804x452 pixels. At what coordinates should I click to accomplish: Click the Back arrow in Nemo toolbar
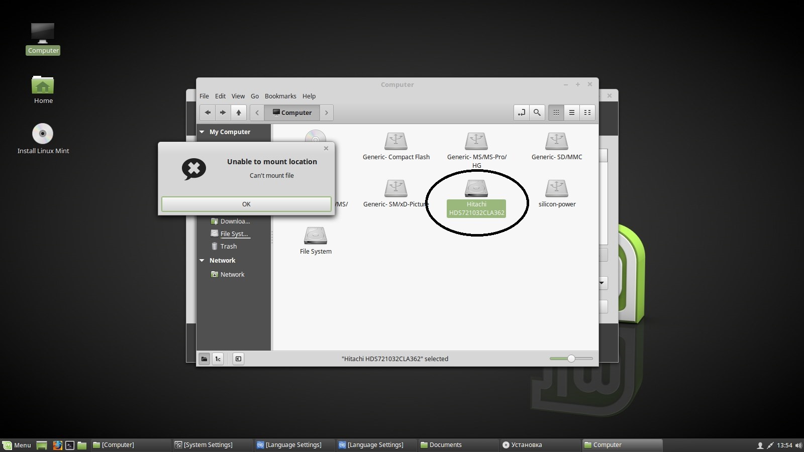[208, 112]
